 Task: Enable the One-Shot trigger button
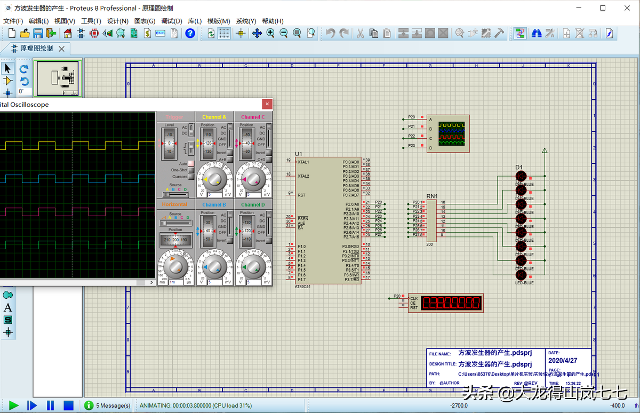[191, 170]
